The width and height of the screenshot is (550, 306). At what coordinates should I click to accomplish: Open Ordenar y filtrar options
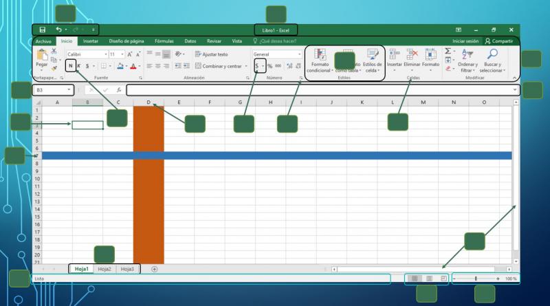tap(467, 61)
